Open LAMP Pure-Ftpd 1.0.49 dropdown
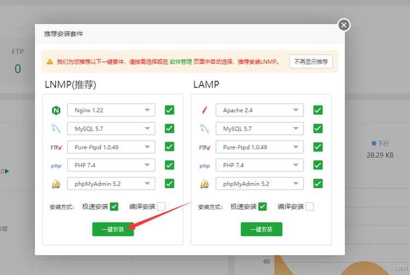The image size is (410, 275). pyautogui.click(x=259, y=147)
